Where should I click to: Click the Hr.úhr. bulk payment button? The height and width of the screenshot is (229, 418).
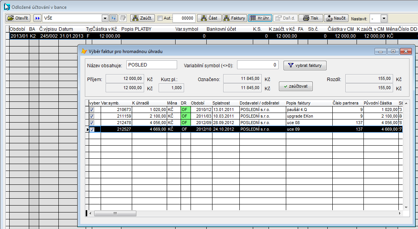(260, 18)
